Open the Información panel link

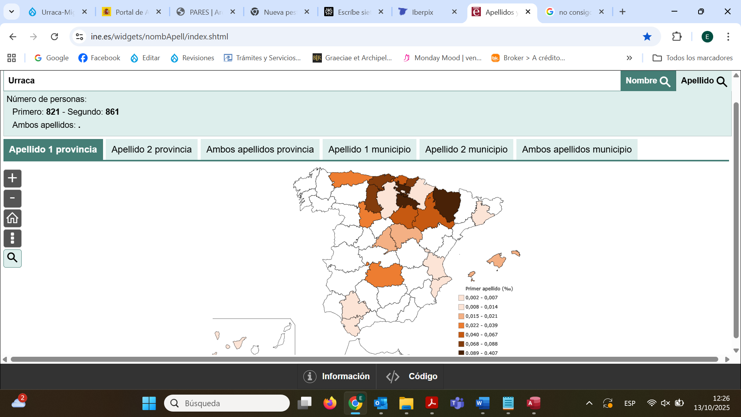click(x=337, y=376)
